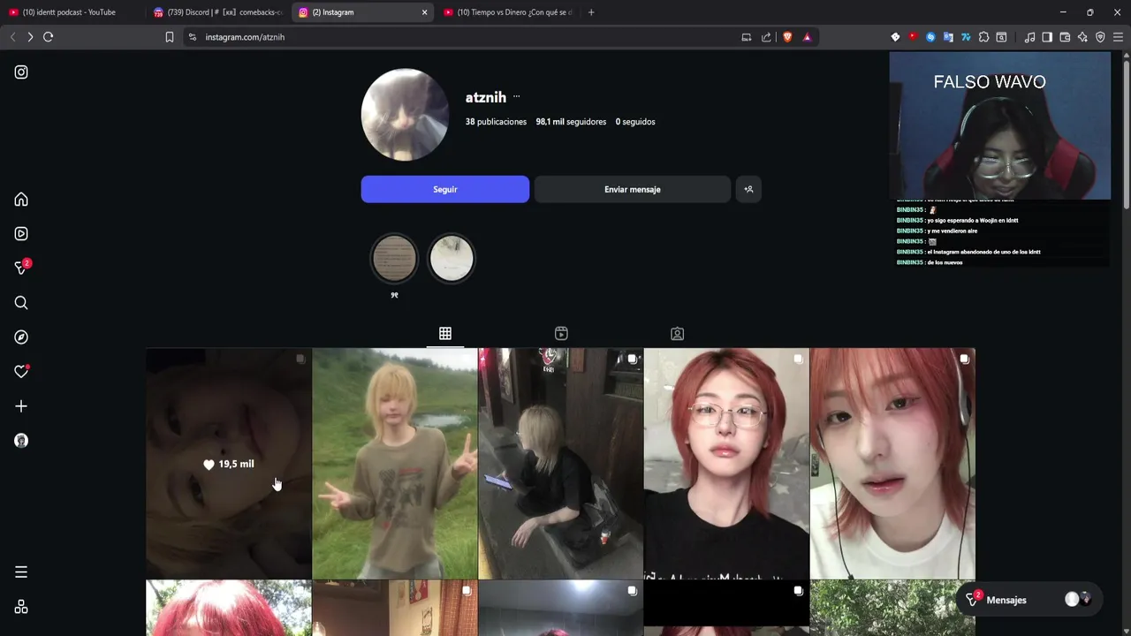Screen dimensions: 1131x636
Task: Select the Reels profile tab
Action: [x=561, y=333]
